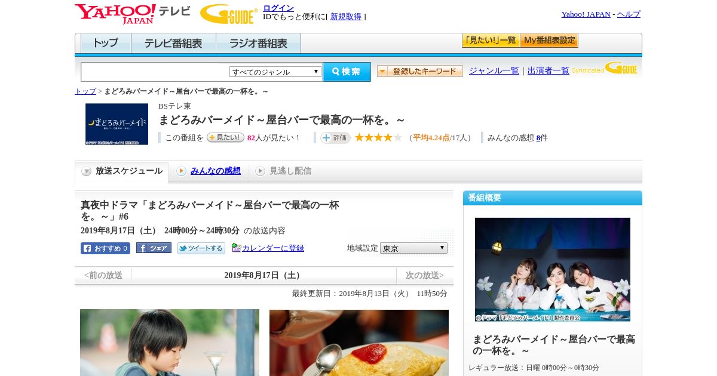Go to the 次の放送 button
Image resolution: width=717 pixels, height=376 pixels.
(425, 275)
